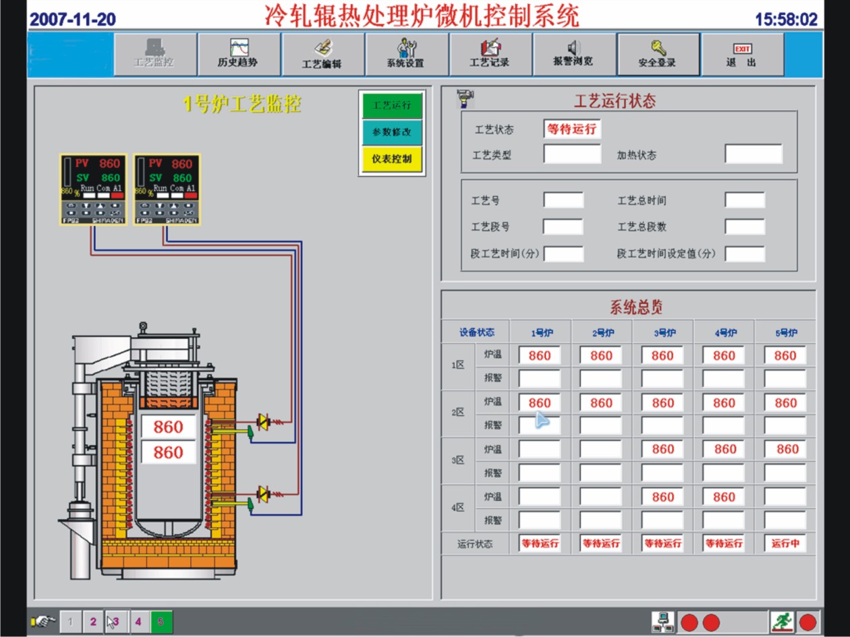Click 1号炉 1区 炉温 value 860
Image resolution: width=850 pixels, height=637 pixels.
[540, 355]
